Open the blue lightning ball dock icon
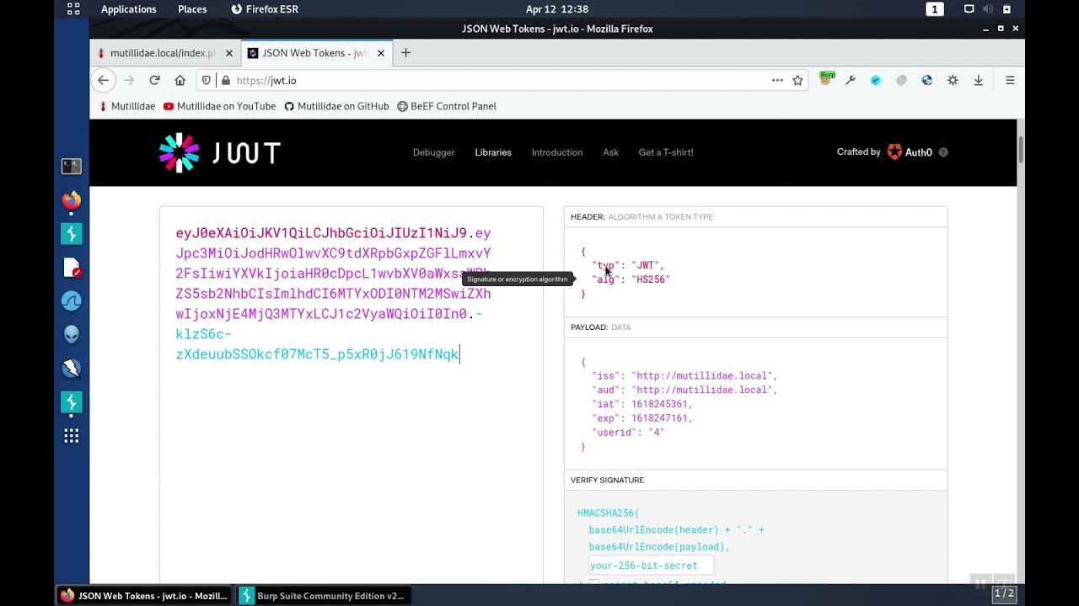 pos(72,368)
